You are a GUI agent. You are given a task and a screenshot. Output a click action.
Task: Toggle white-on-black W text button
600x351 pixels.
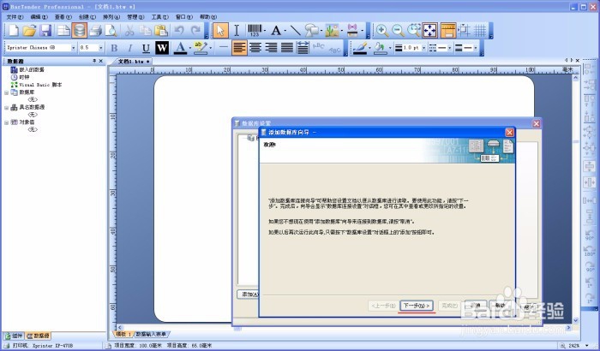pyautogui.click(x=162, y=48)
